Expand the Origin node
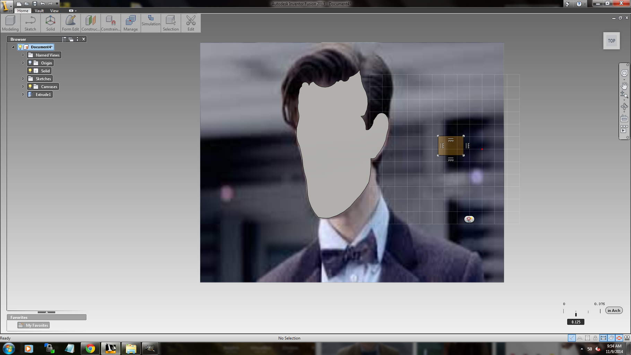The width and height of the screenshot is (631, 355). pyautogui.click(x=23, y=63)
